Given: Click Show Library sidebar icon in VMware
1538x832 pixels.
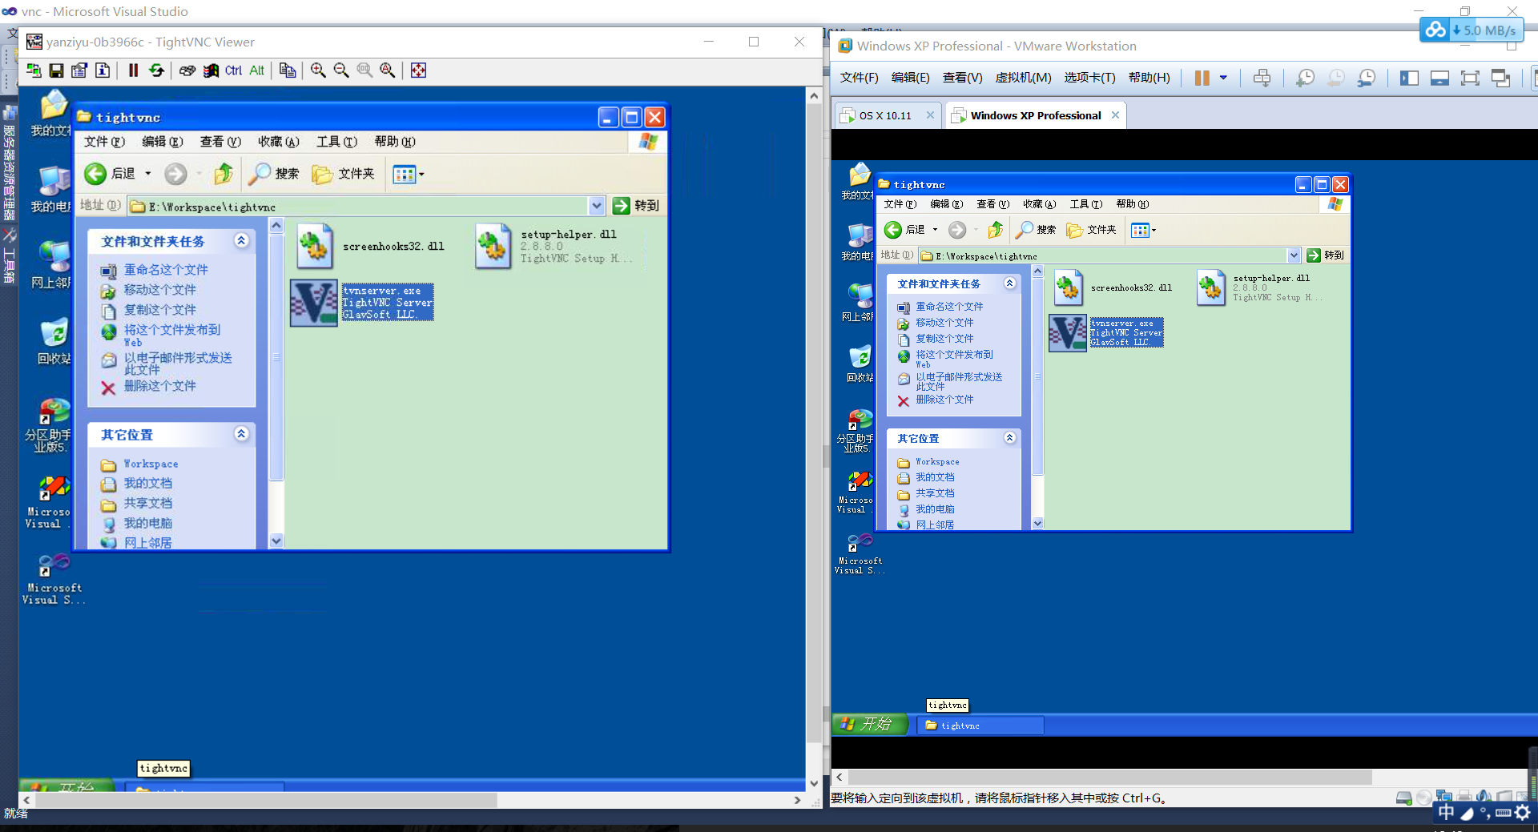Looking at the screenshot, I should pos(1409,78).
